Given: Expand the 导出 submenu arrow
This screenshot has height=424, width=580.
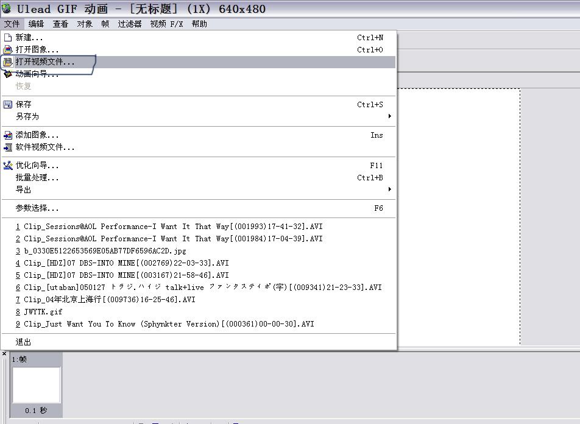Looking at the screenshot, I should 389,189.
